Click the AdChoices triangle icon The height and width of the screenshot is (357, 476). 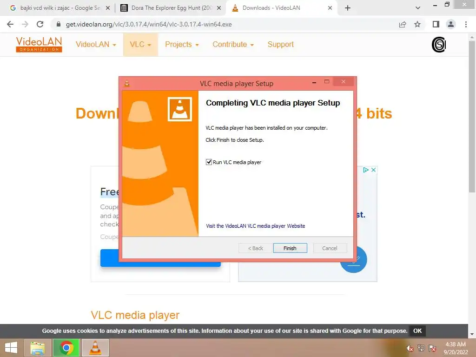[x=366, y=170]
